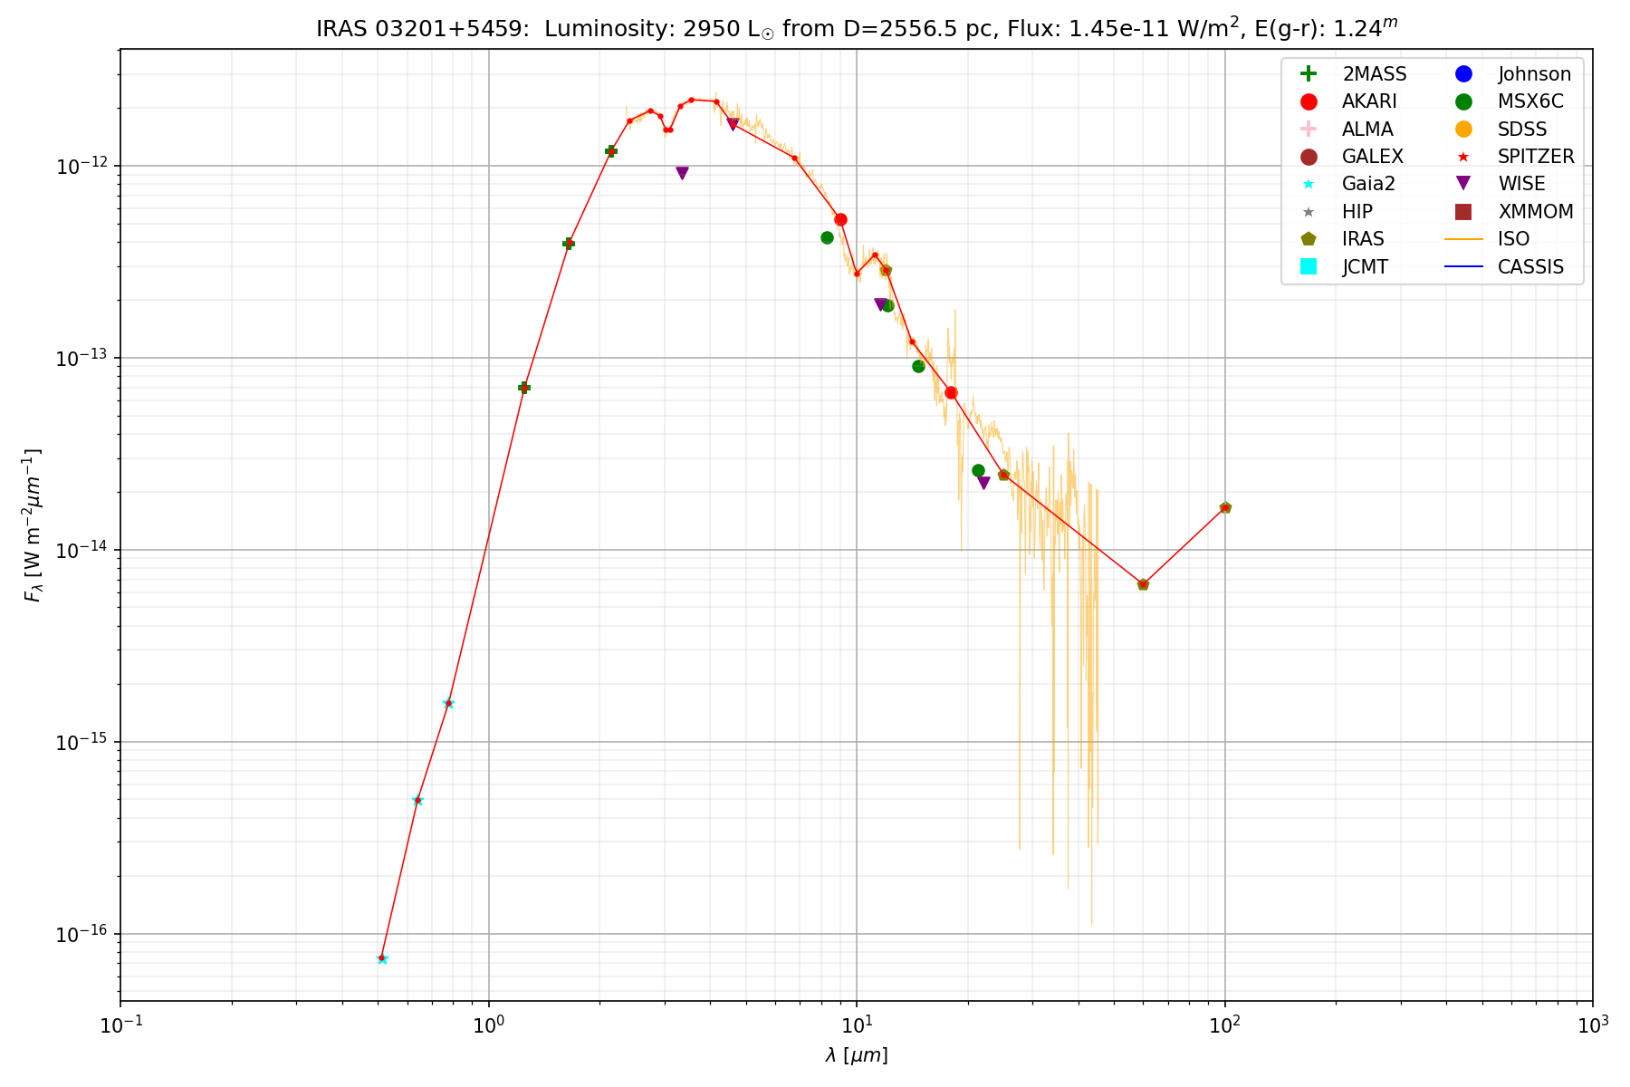Select the IRAS data point at 100 µm
Viewport: 1630px width, 1087px height.
click(1225, 508)
